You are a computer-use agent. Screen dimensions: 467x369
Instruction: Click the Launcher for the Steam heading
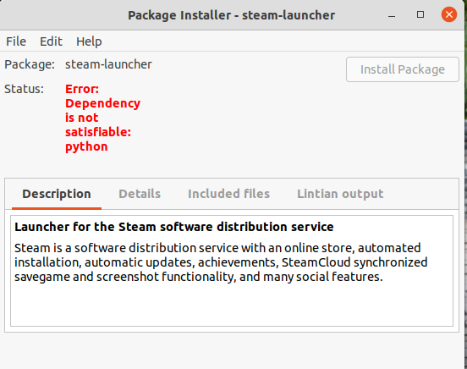tap(174, 227)
